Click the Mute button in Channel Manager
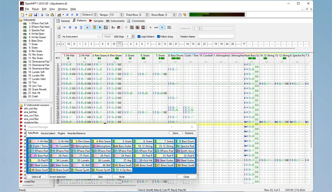Viewport: 332px width, 192px height. [122, 177]
